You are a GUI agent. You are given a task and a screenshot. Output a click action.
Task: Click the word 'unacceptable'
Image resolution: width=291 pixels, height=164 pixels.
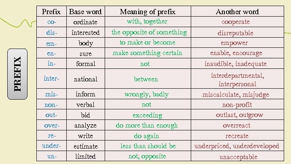238,157
